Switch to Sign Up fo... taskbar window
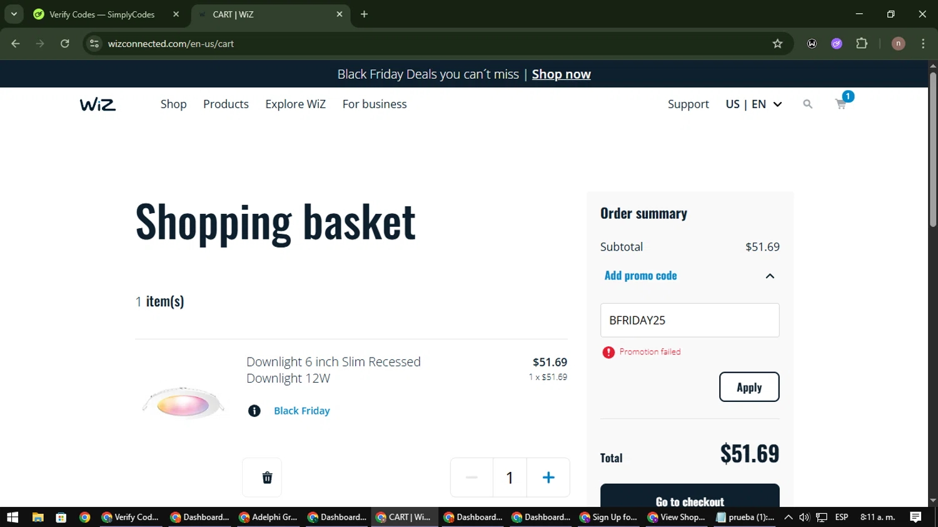The image size is (938, 527). pos(608,517)
